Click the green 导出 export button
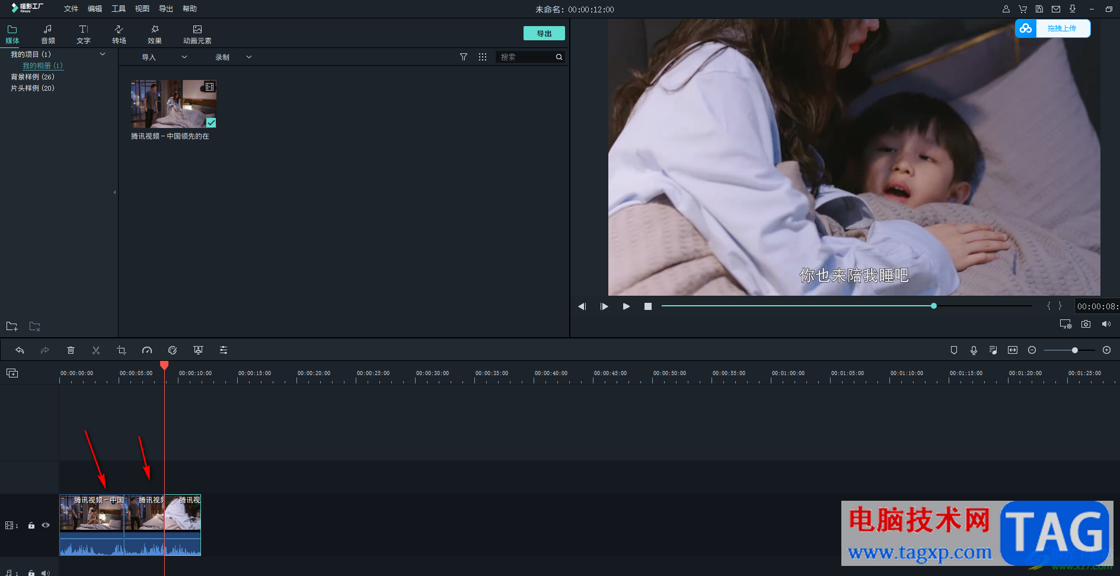1120x576 pixels. coord(544,33)
